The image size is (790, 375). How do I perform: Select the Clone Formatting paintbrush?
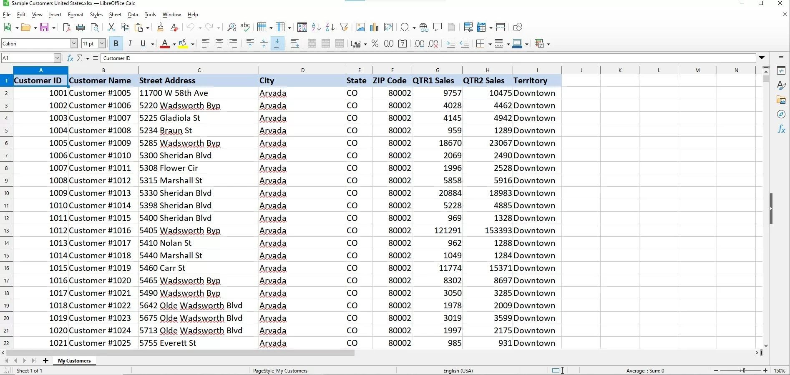(x=160, y=27)
